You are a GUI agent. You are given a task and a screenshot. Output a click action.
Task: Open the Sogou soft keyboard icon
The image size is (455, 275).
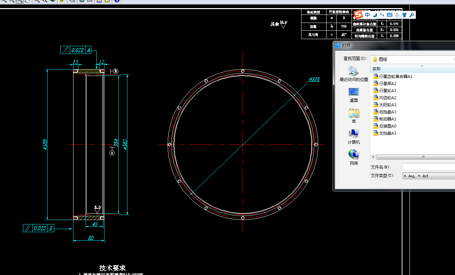(389, 15)
